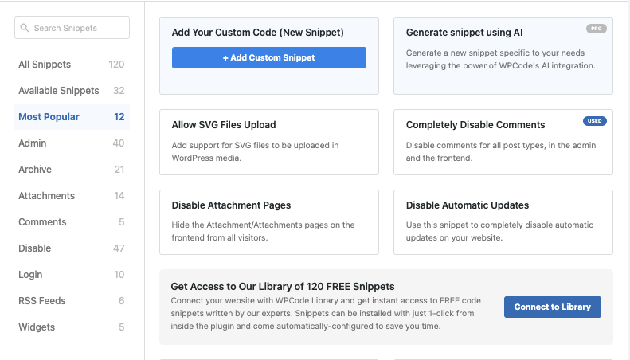Select the All Snippets category
The image size is (630, 360).
72,65
